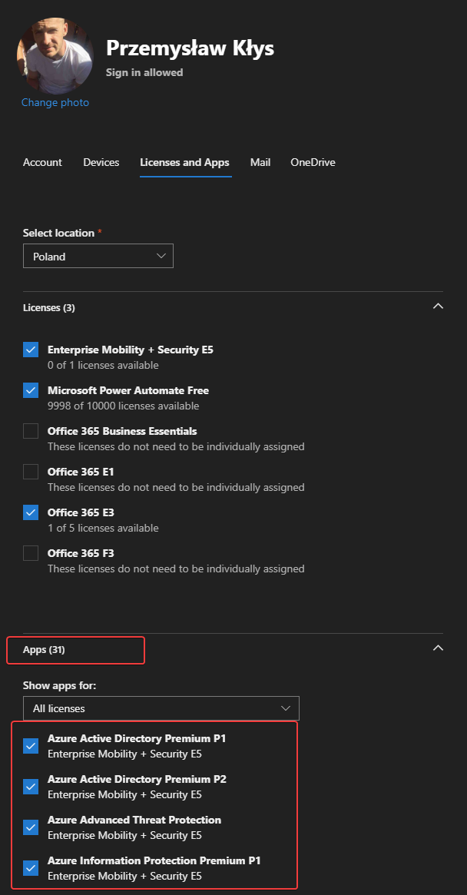
Task: Click the user's profile photo
Action: pos(55,55)
